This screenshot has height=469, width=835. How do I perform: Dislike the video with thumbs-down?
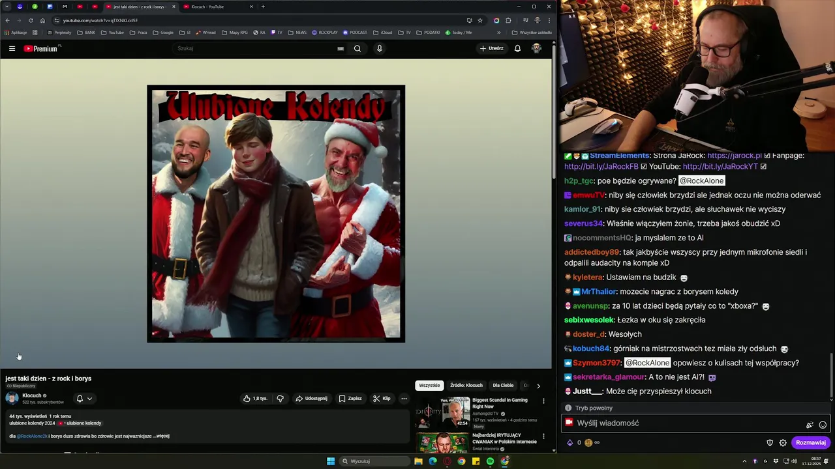click(281, 399)
